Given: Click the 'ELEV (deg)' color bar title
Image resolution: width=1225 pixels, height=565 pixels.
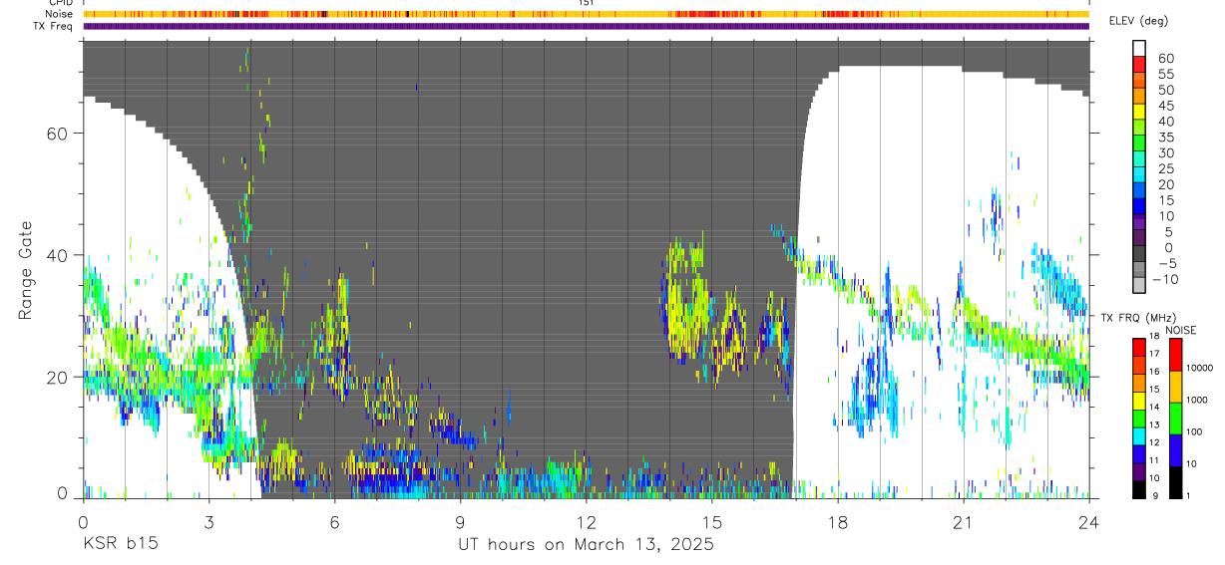Looking at the screenshot, I should point(1139,21).
